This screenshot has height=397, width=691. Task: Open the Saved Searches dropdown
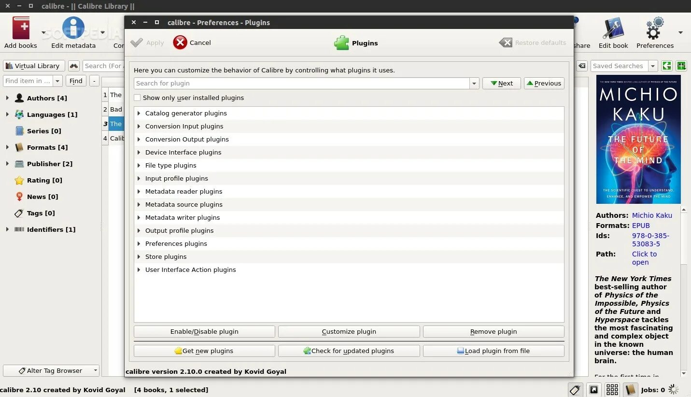[653, 66]
